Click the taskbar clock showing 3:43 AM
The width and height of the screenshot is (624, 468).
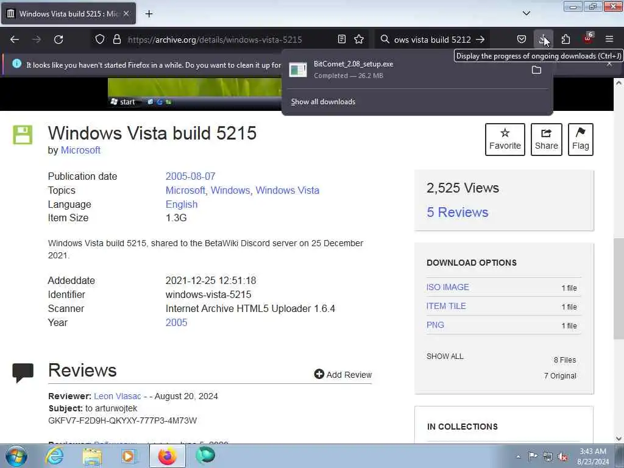point(592,456)
